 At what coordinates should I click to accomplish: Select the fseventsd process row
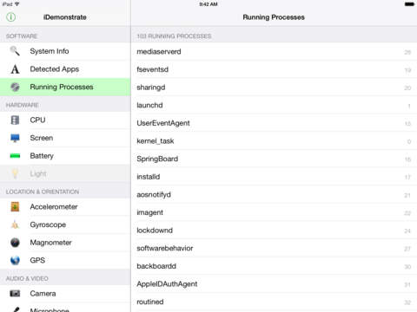point(274,69)
